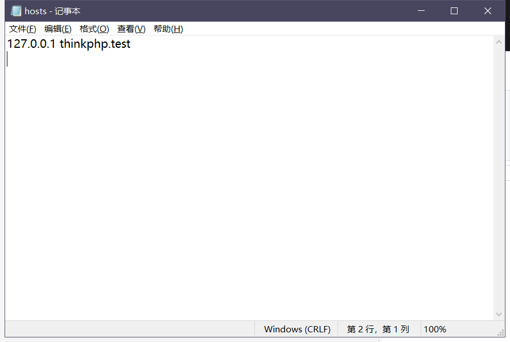Click the Notepad icon in the title bar

click(x=16, y=11)
